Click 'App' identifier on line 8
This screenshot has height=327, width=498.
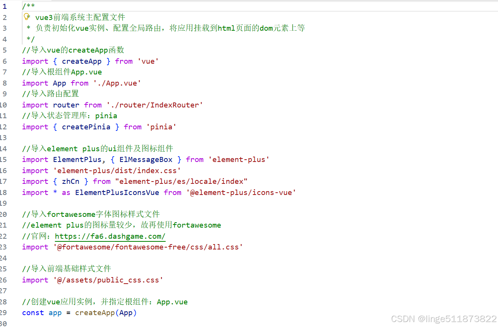pyautogui.click(x=59, y=83)
